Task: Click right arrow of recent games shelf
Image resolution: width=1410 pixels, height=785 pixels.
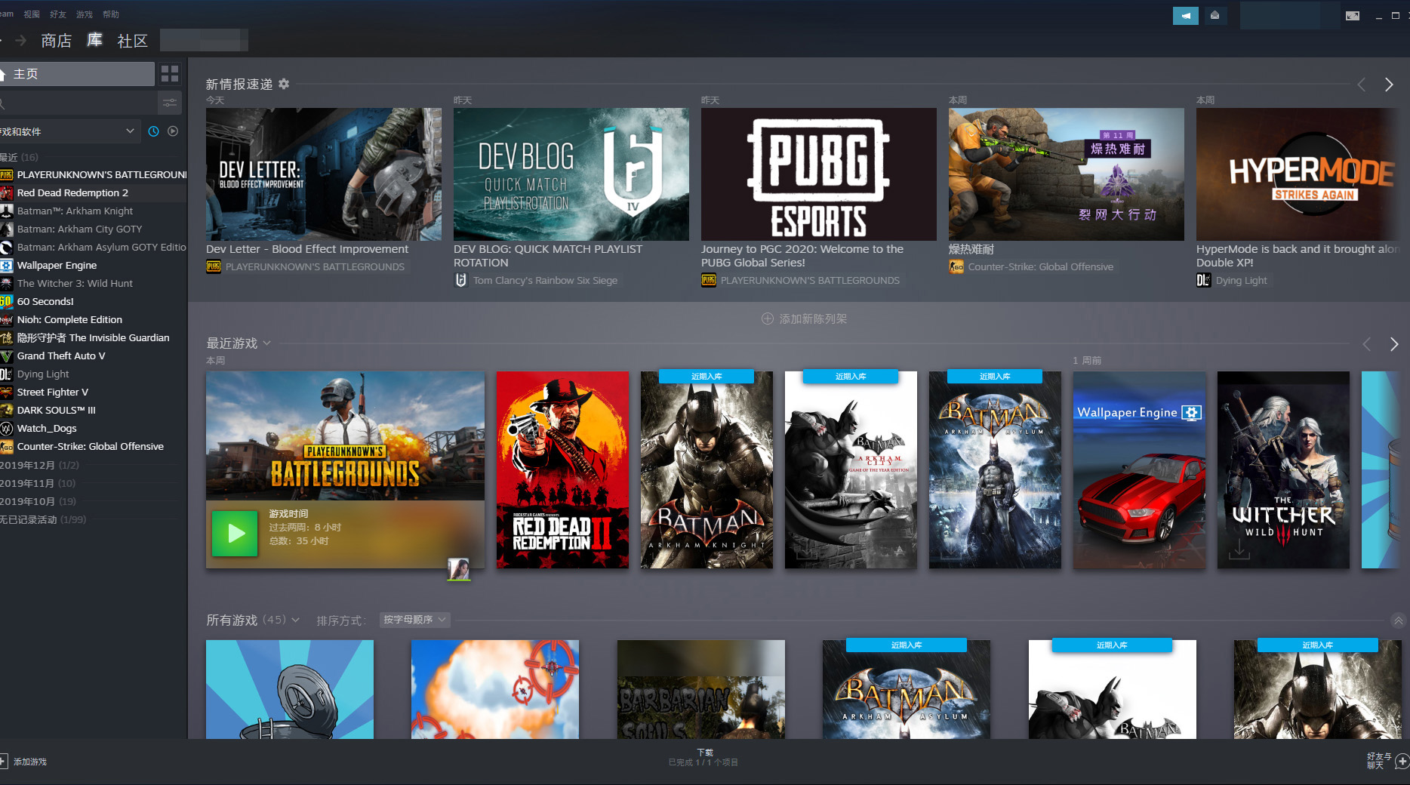Action: point(1393,344)
